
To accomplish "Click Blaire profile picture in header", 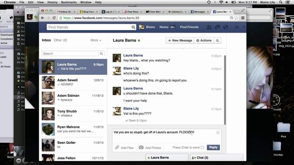I will [x=141, y=27].
